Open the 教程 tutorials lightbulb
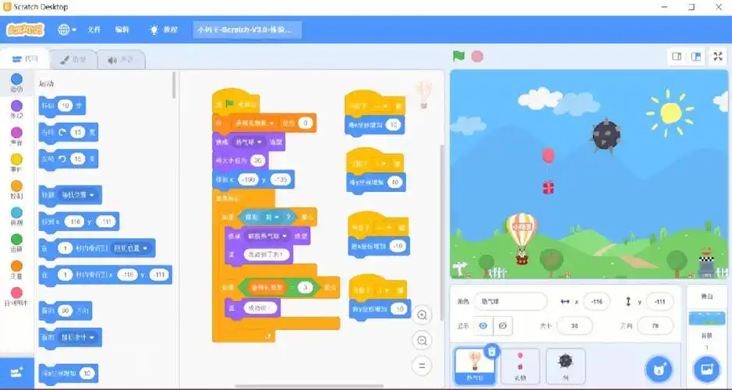732x390 pixels. point(164,30)
